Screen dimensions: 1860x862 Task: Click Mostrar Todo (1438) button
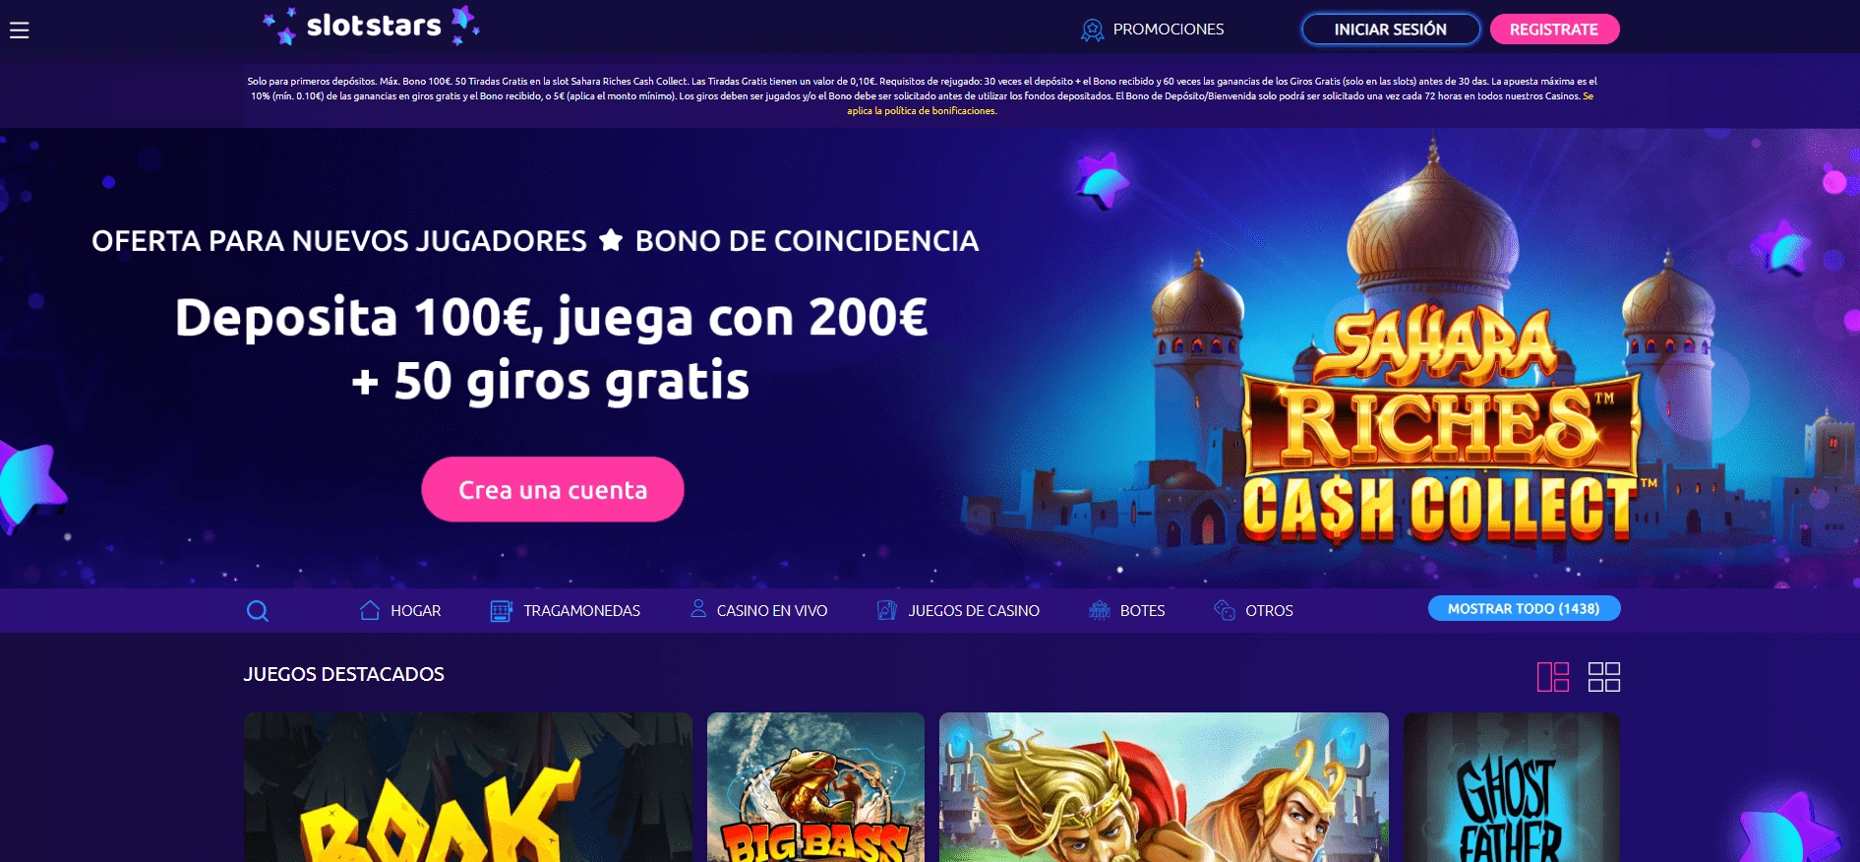[x=1524, y=608]
